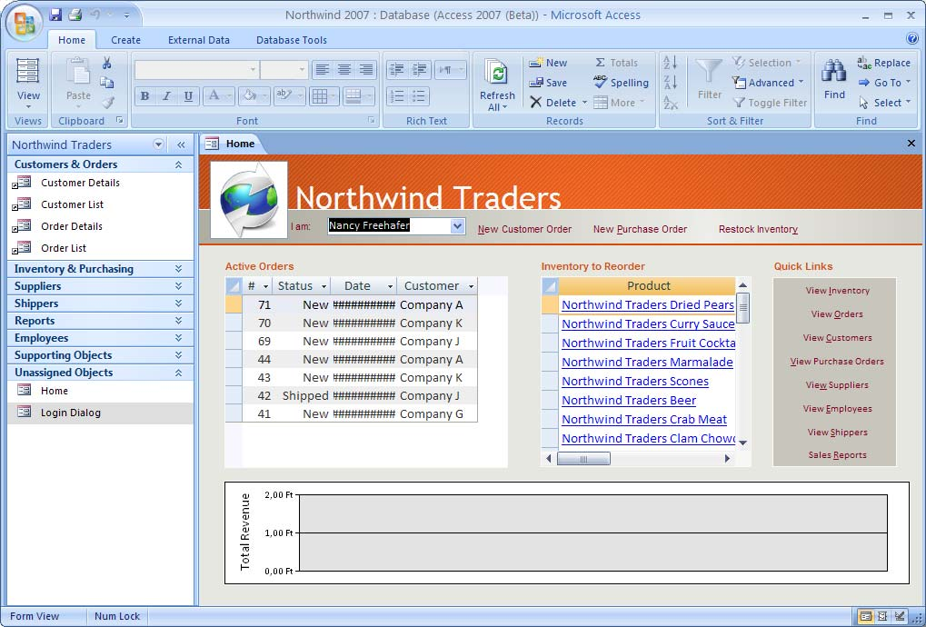Click the Access Help question mark icon
Viewport: 926px width, 627px height.
point(911,39)
